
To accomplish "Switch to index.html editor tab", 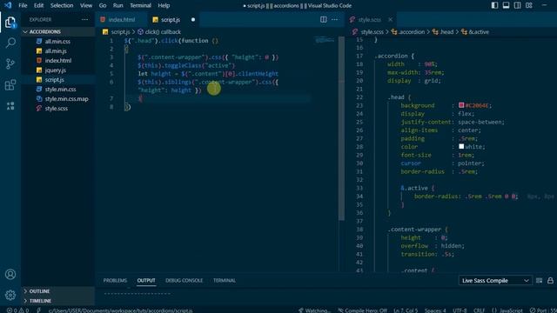I will coord(121,19).
